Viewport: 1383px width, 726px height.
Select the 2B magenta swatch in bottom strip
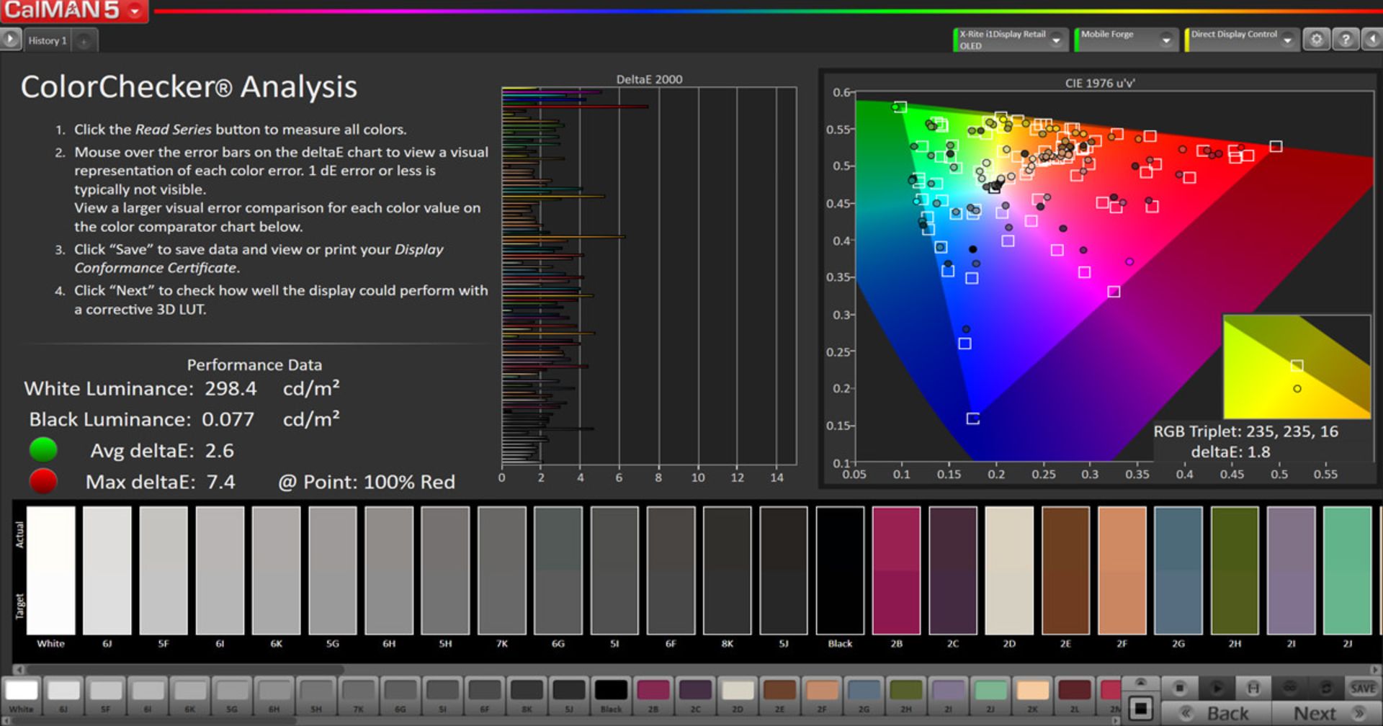click(x=653, y=691)
